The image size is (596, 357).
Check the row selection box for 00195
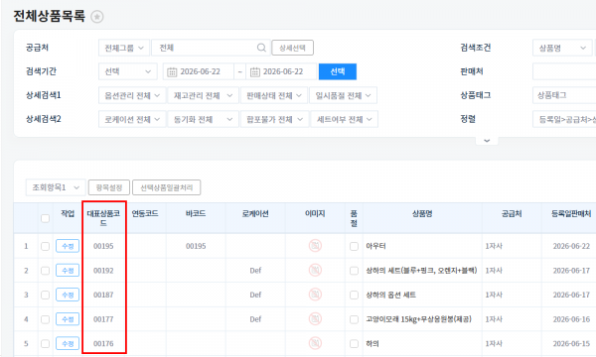[x=46, y=246]
